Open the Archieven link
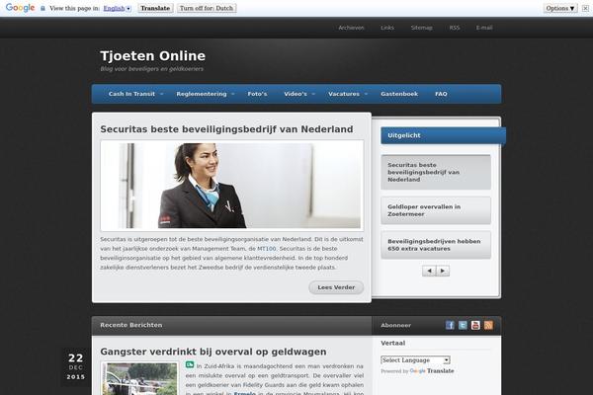Screen dimensions: 593x395 tap(351, 28)
